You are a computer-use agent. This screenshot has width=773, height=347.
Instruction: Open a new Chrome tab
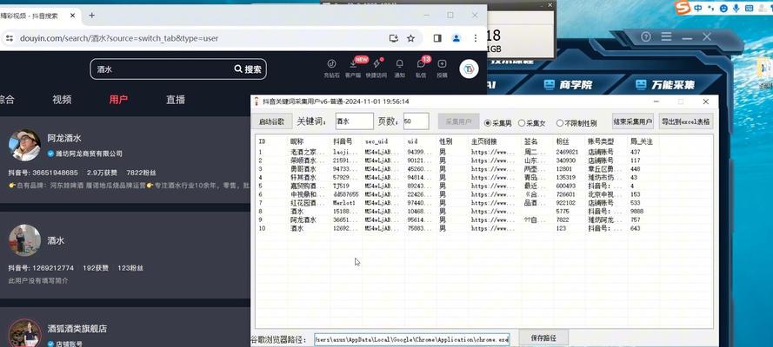tap(91, 16)
